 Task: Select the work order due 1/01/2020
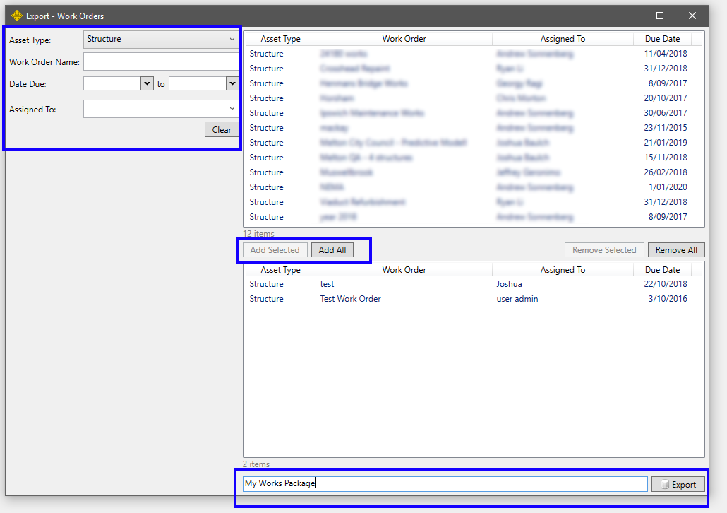(x=466, y=187)
